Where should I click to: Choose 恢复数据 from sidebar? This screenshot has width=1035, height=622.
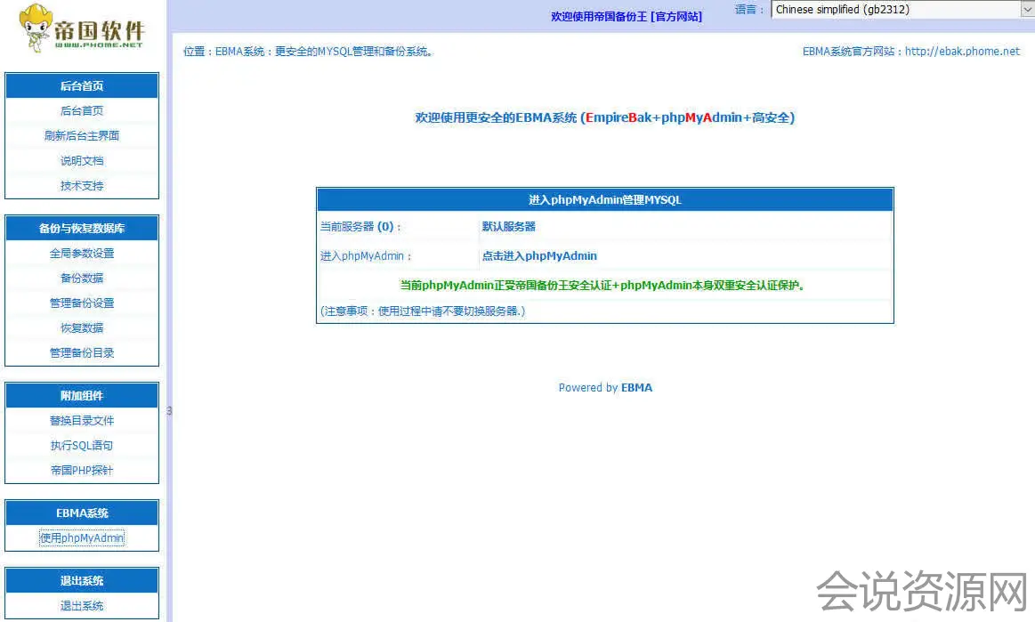82,328
